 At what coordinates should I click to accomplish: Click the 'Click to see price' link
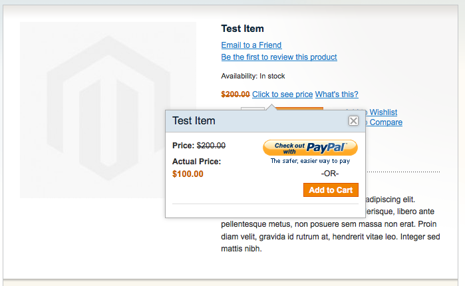pyautogui.click(x=282, y=94)
